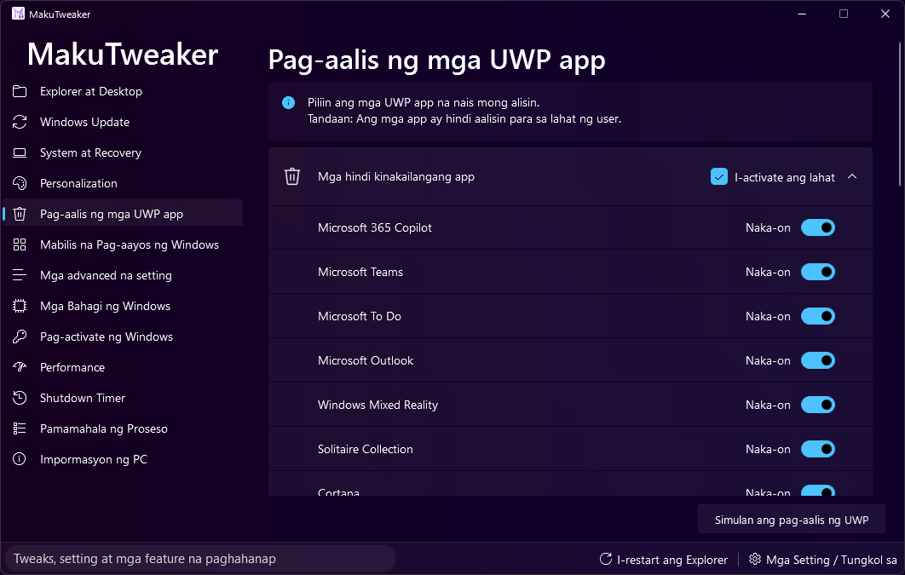Open Mga Bahagi ng Windows page
The height and width of the screenshot is (575, 905).
coord(123,306)
